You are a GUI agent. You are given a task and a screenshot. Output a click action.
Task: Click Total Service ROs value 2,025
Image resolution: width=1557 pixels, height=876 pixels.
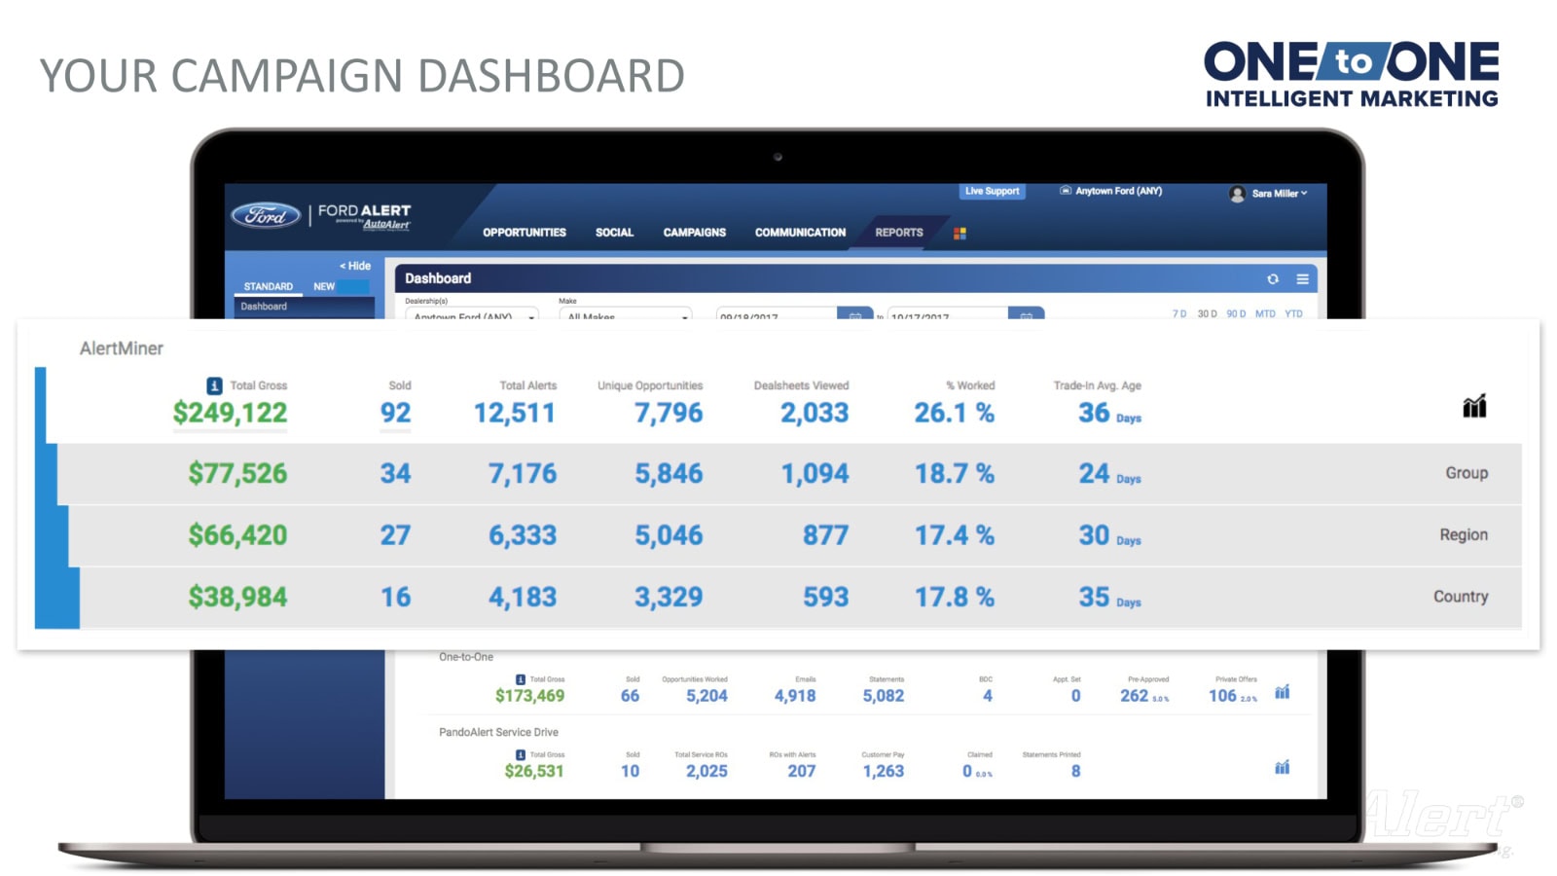click(x=706, y=771)
